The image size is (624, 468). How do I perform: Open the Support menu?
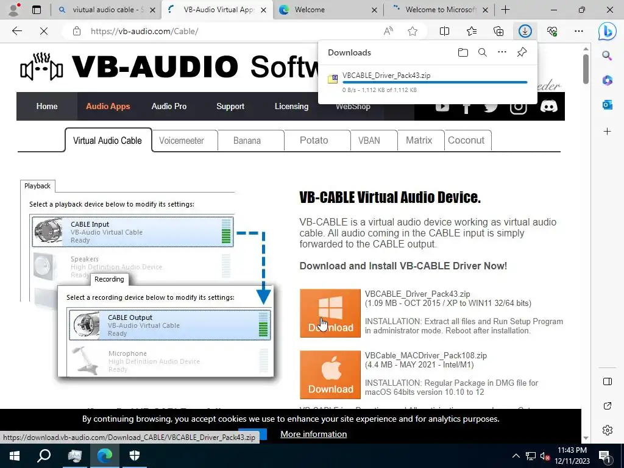(x=230, y=106)
